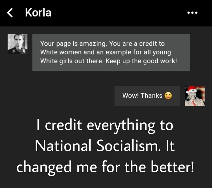Click 'White girls out there' message line
This screenshot has width=212, height=188.
coord(72,61)
